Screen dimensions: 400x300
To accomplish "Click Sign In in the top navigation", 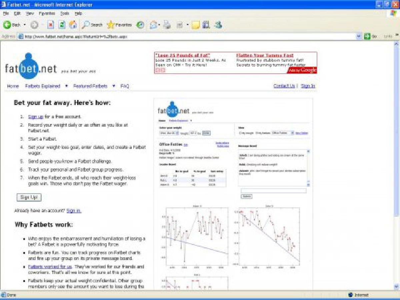I will pyautogui.click(x=308, y=86).
